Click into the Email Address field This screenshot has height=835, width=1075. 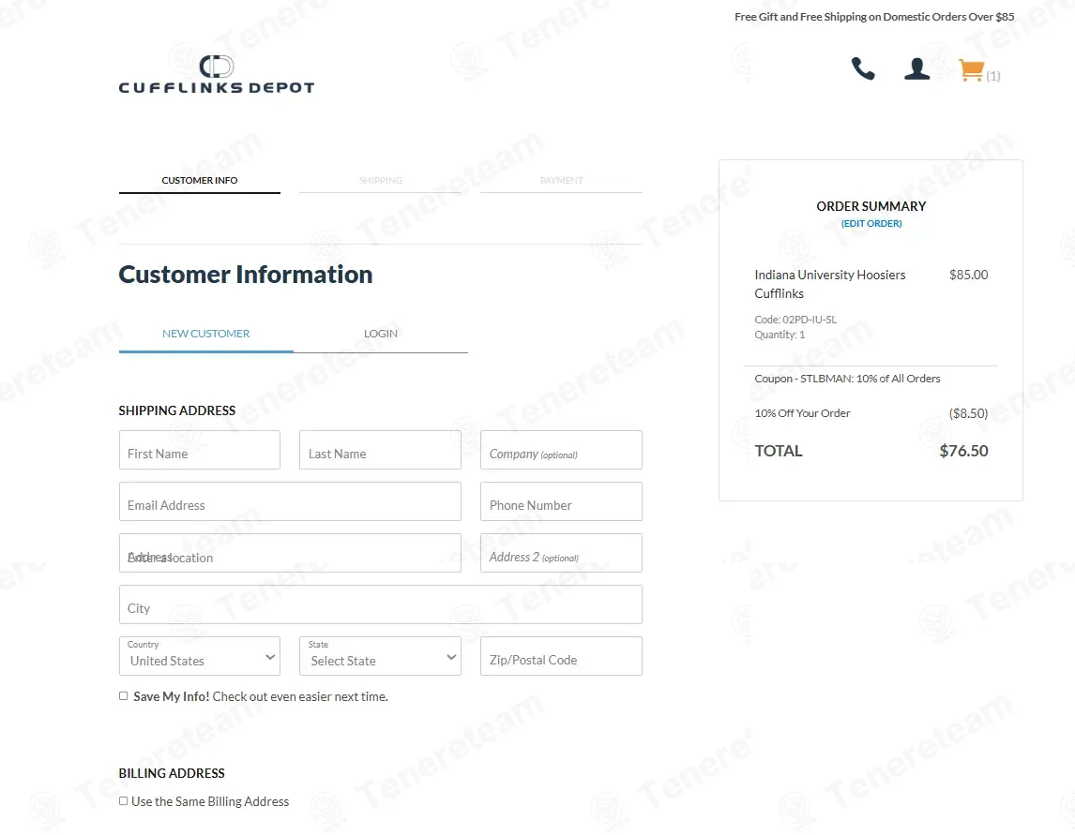290,501
